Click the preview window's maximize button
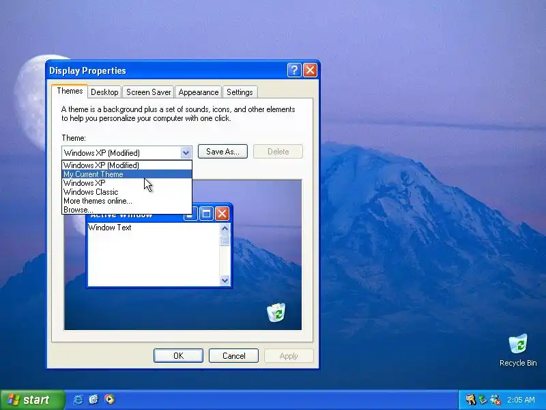Screen dimensions: 546x410 [206, 214]
